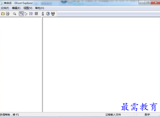Close the Ghost Explorer window
Image resolution: width=160 pixels, height=117 pixels.
(x=156, y=3)
